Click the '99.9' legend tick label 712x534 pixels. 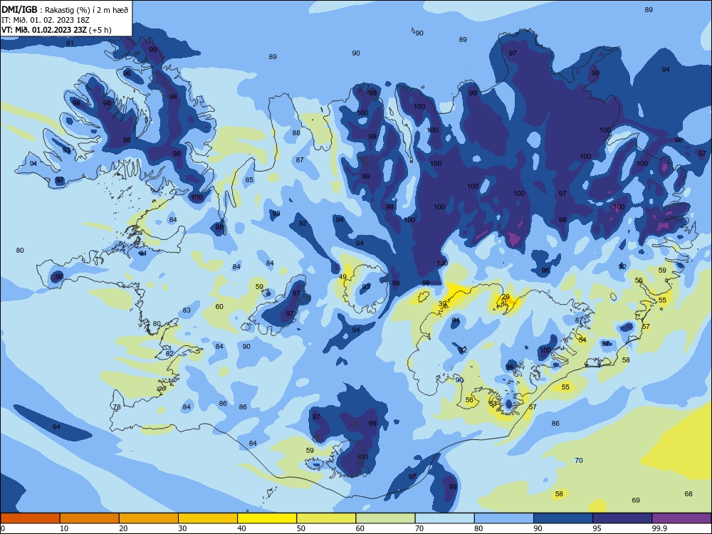click(x=659, y=528)
